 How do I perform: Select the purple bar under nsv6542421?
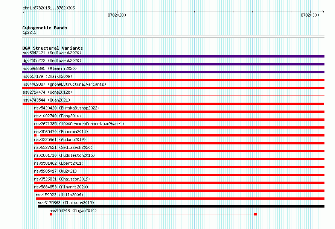[x=173, y=56]
